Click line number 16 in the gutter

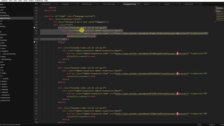(x=36, y=16)
